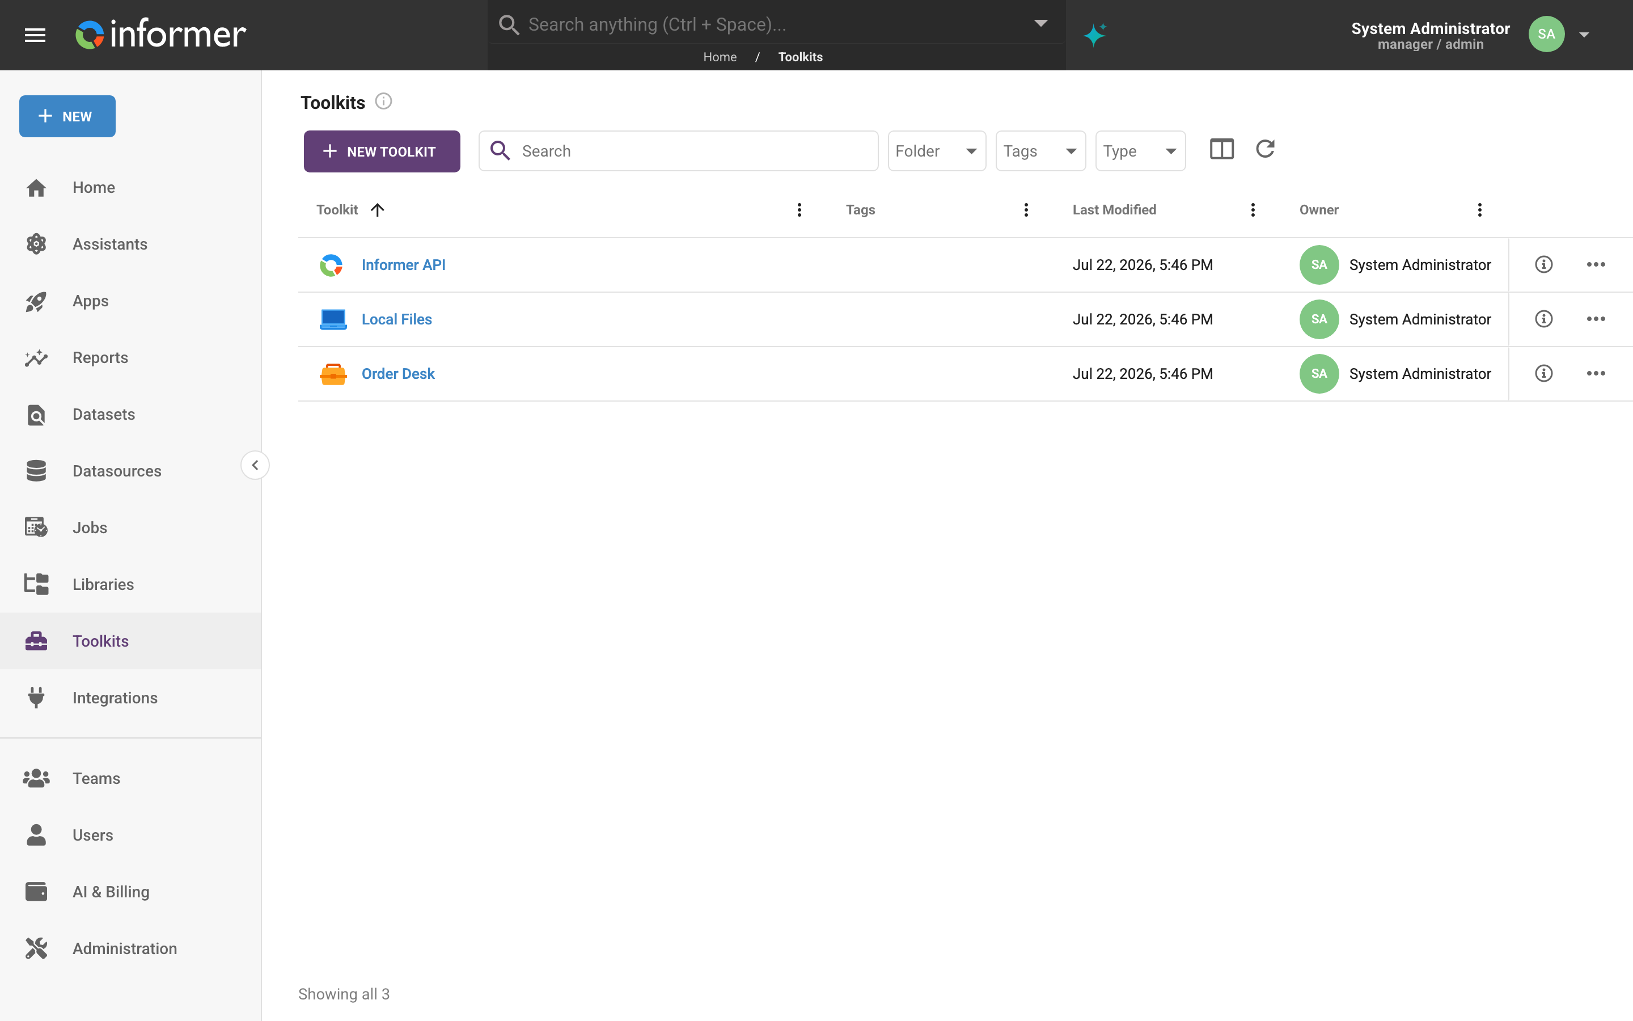Show info for Order Desk row

tap(1543, 373)
